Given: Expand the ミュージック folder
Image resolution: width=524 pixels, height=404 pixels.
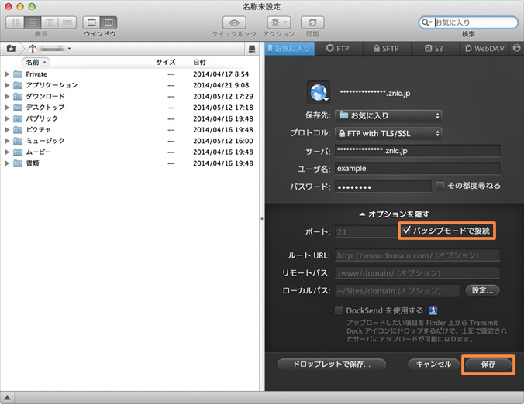Looking at the screenshot, I should point(7,141).
